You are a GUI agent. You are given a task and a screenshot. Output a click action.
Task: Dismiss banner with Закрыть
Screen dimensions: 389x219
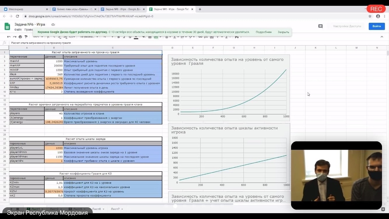(x=283, y=32)
